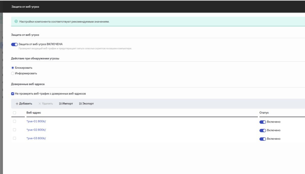The width and height of the screenshot is (305, 174).
Task: Click the Доверенные веб-адреса section heading
Action: pos(28,84)
